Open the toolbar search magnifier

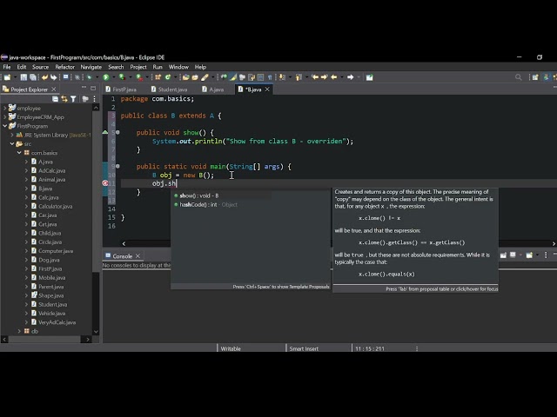point(519,77)
